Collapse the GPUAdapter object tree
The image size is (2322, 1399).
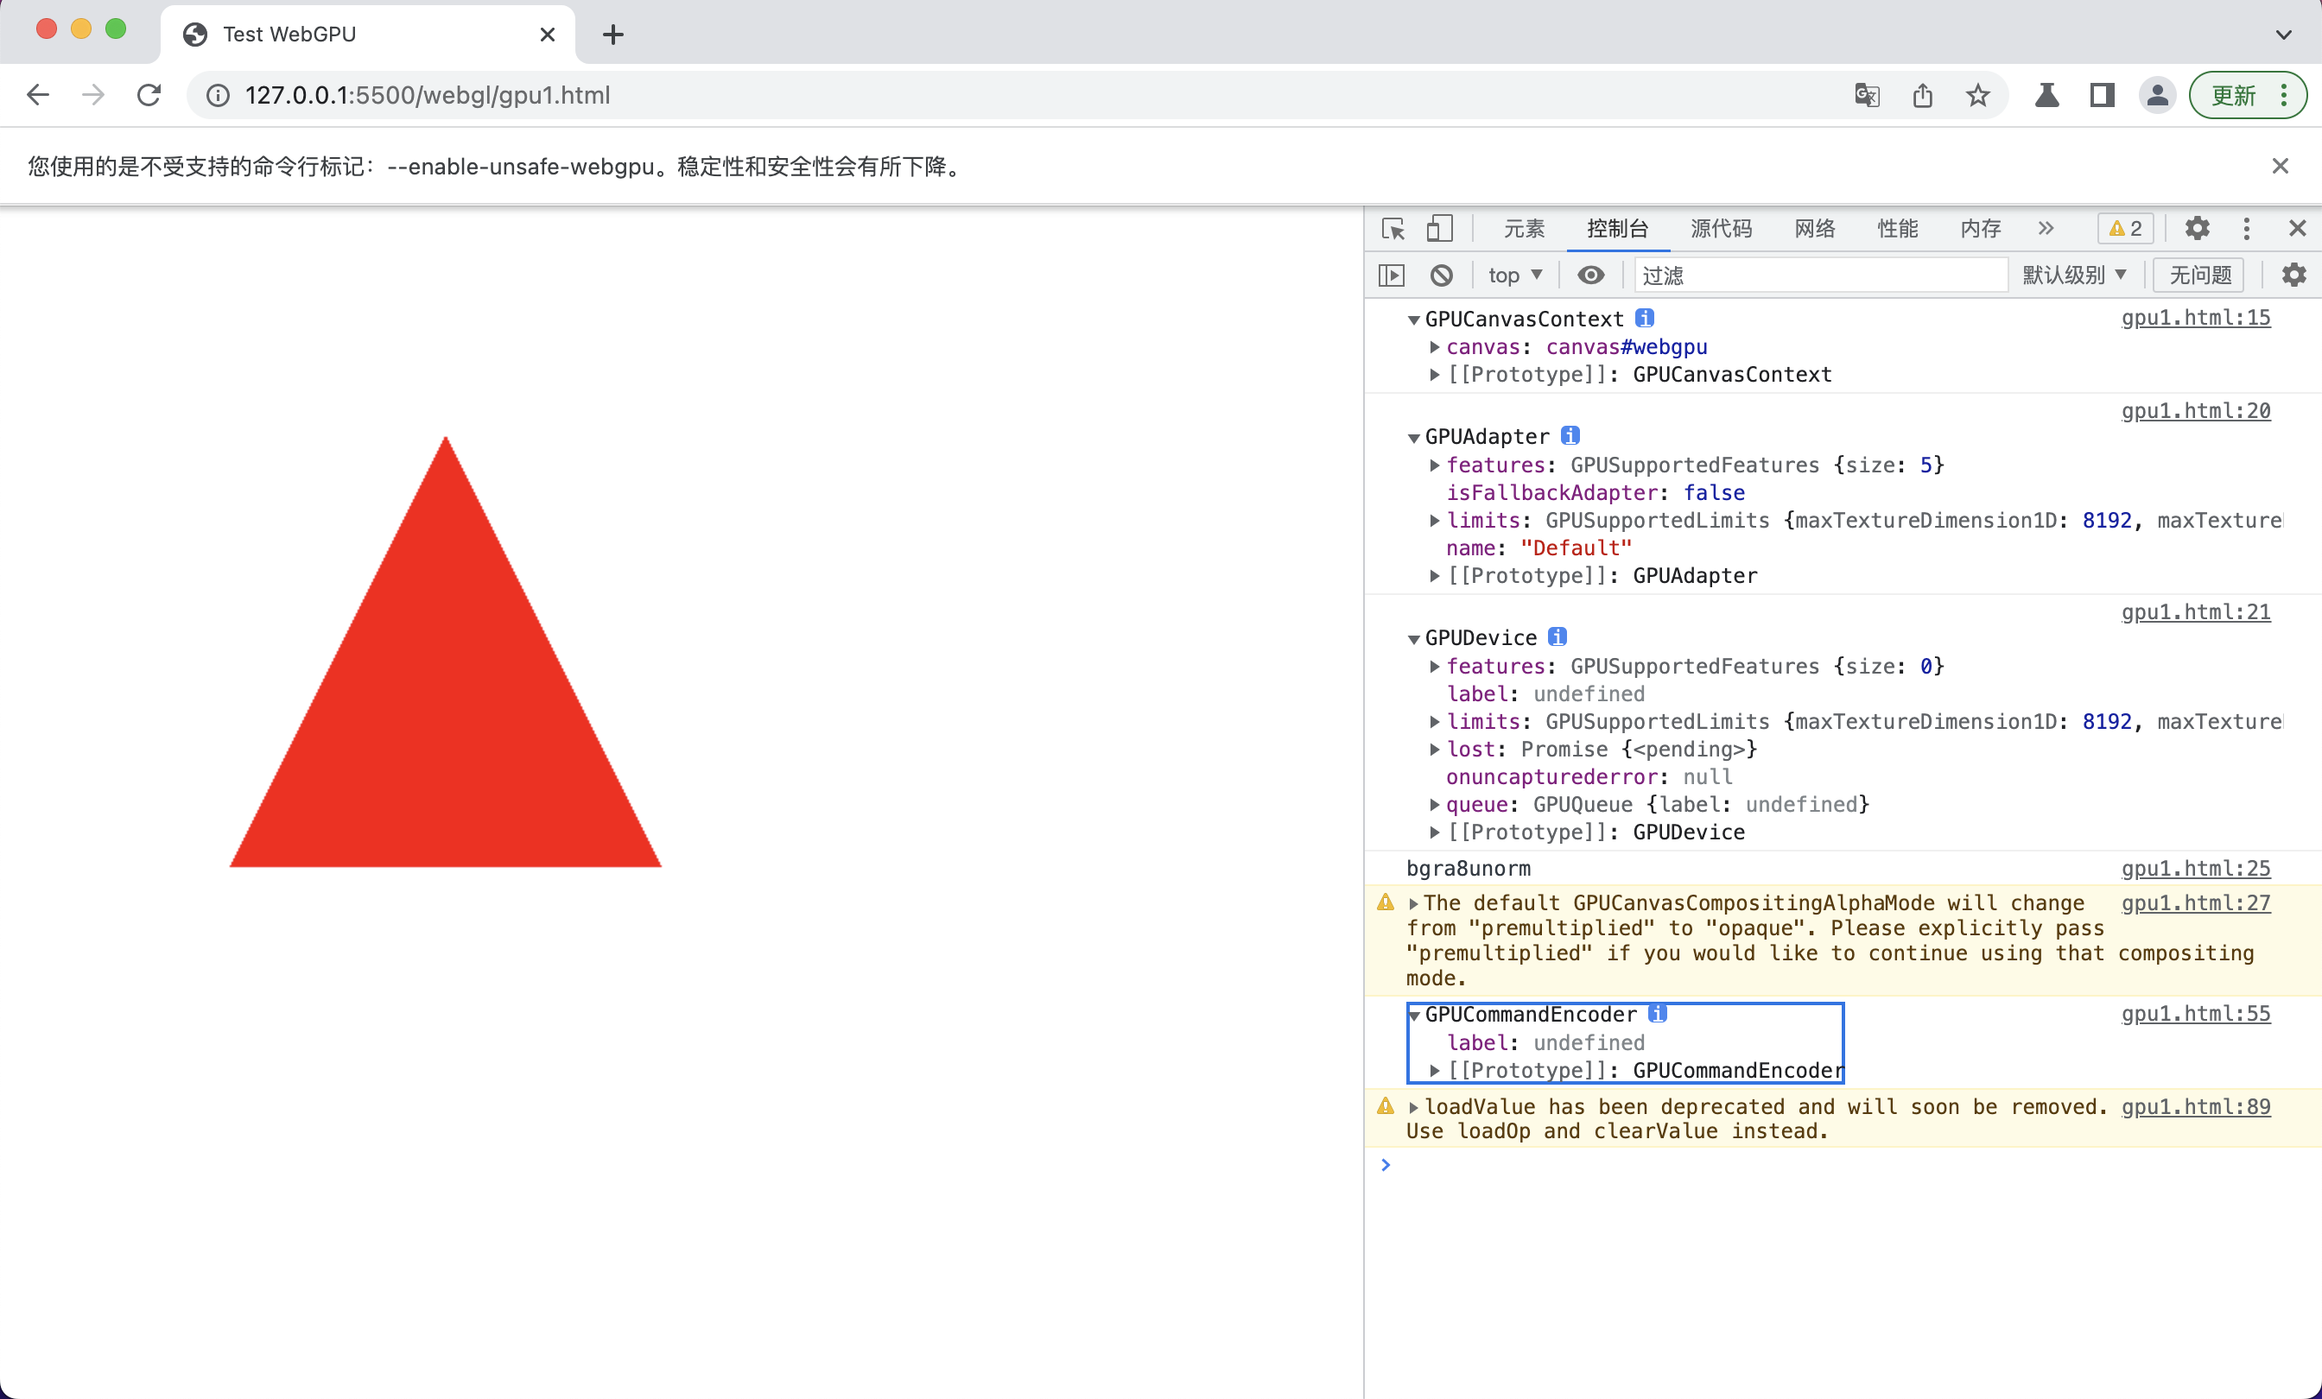tap(1413, 438)
